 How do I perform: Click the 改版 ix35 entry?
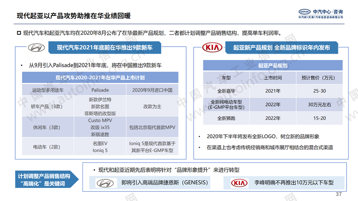[x=100, y=127]
